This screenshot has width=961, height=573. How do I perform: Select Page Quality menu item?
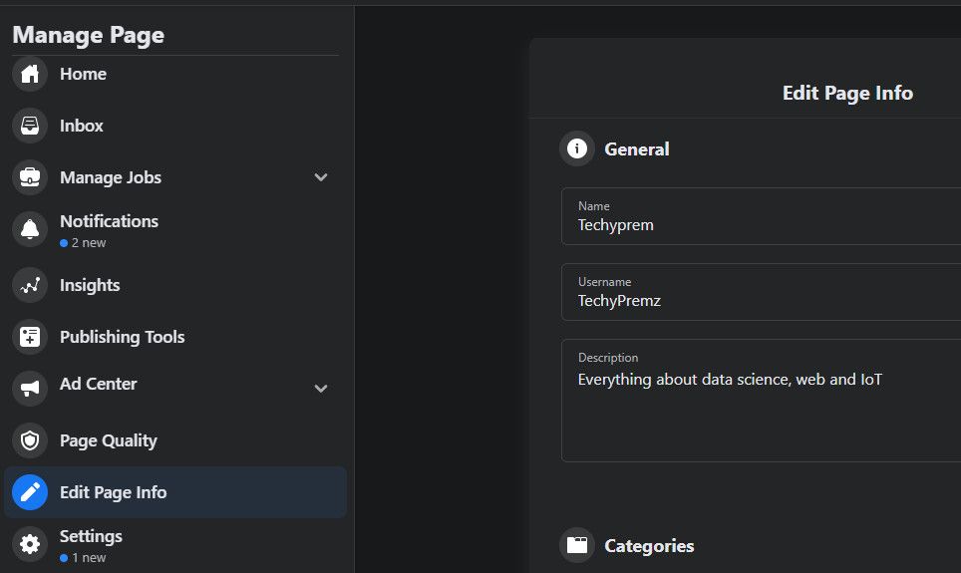[x=108, y=440]
